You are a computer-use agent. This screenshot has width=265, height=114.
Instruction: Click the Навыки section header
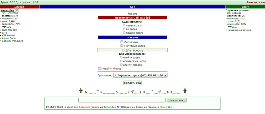pos(132,37)
